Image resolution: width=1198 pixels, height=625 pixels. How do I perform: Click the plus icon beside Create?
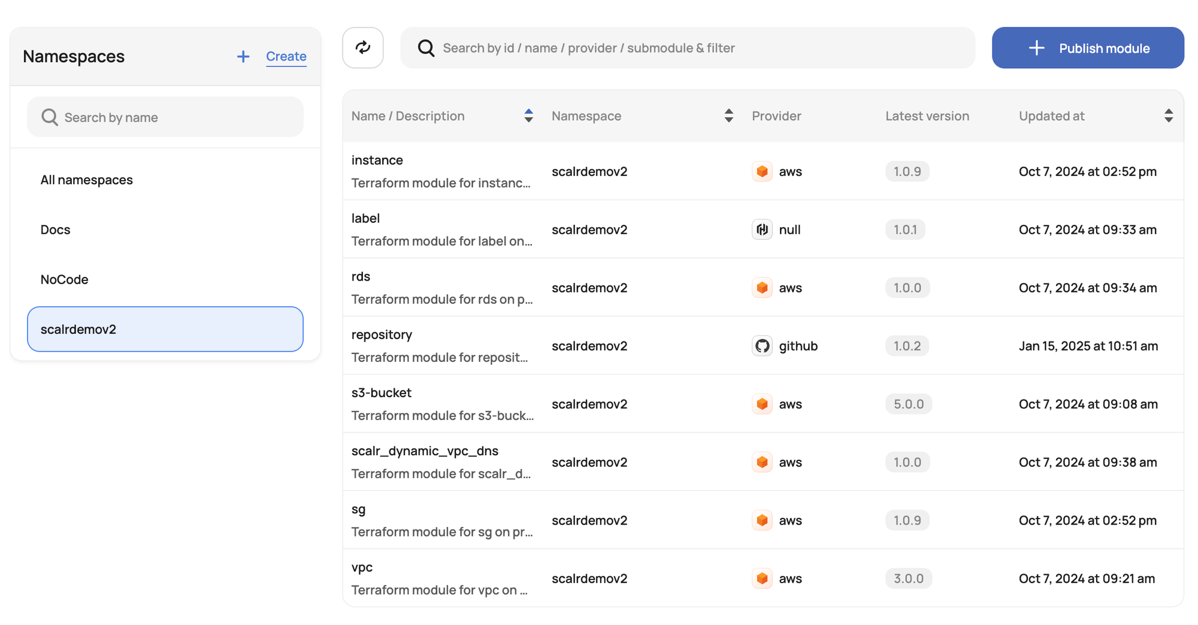point(243,56)
